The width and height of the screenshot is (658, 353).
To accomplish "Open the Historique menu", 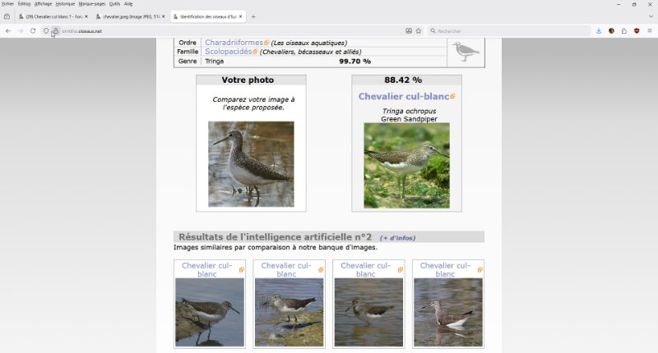I will point(65,4).
